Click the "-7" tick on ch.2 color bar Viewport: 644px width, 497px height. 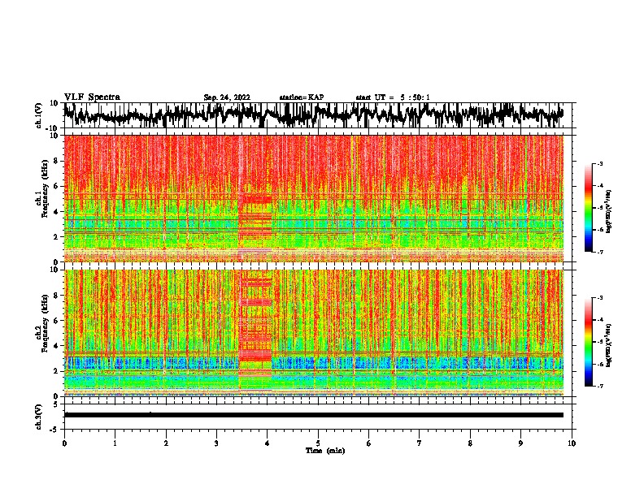pos(600,386)
